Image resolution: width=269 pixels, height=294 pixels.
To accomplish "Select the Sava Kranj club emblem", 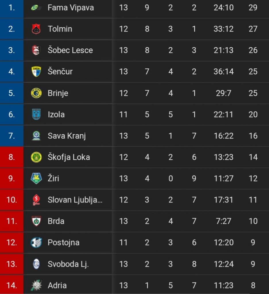I will (36, 136).
